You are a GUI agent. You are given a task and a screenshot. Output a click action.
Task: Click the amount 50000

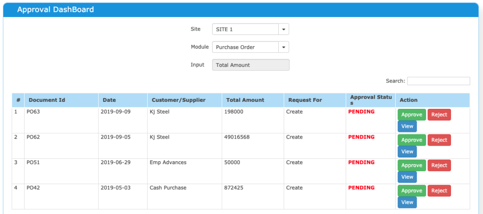(x=232, y=162)
